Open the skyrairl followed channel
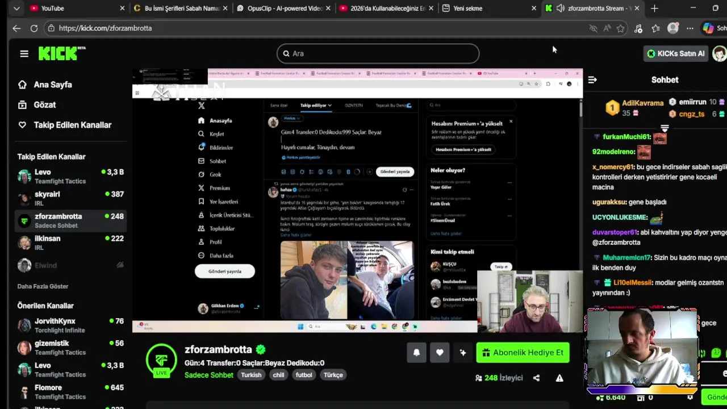The height and width of the screenshot is (409, 727). coord(71,198)
